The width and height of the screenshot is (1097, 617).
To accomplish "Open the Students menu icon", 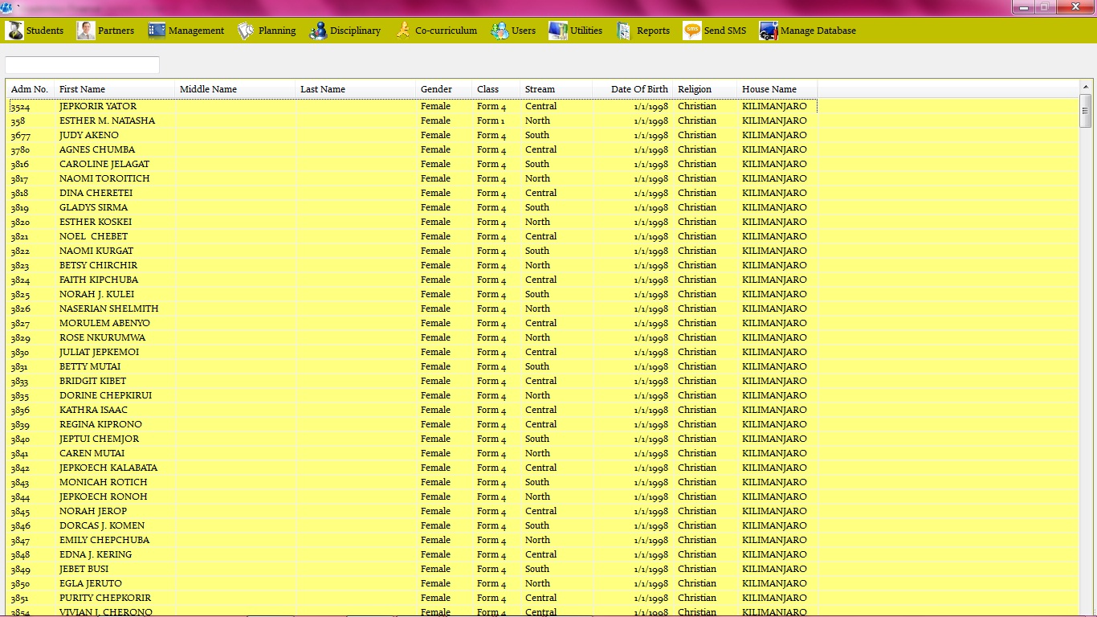I will pyautogui.click(x=14, y=31).
